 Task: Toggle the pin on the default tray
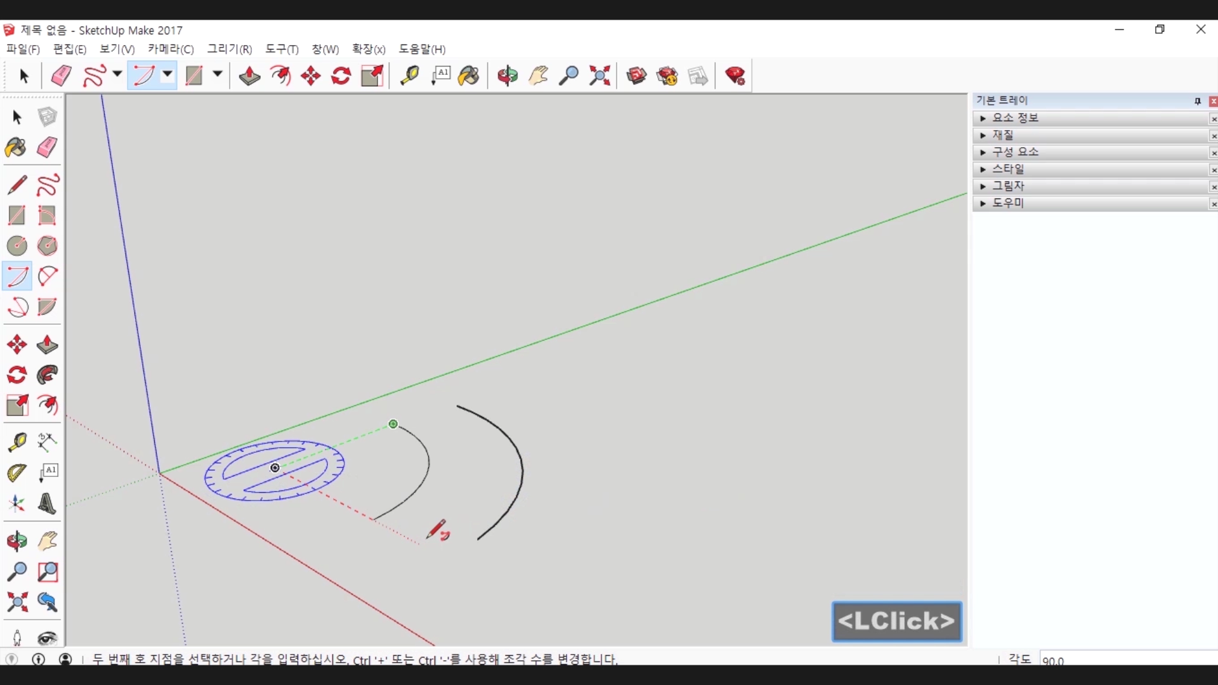[x=1197, y=101]
